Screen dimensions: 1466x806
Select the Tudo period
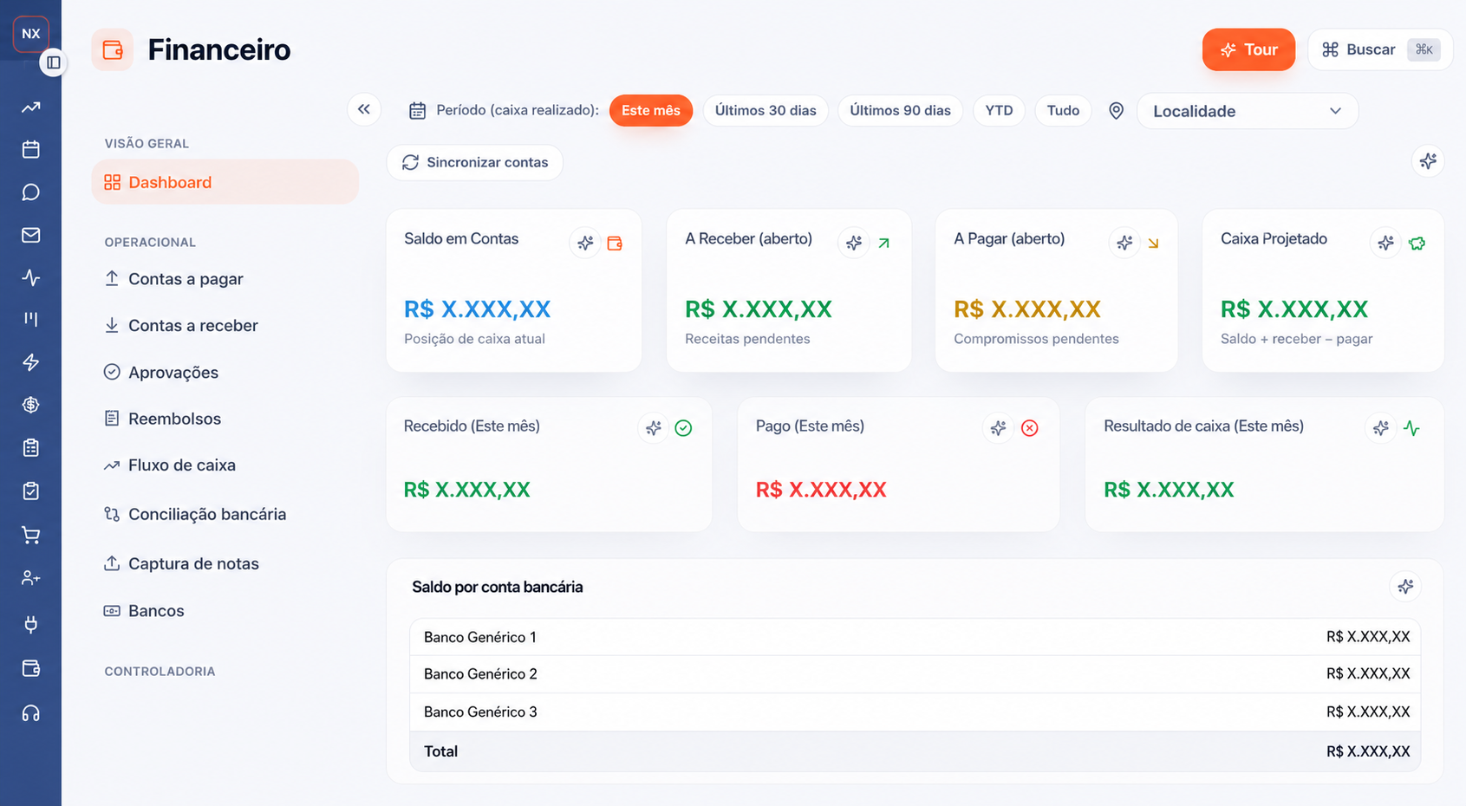coord(1063,110)
